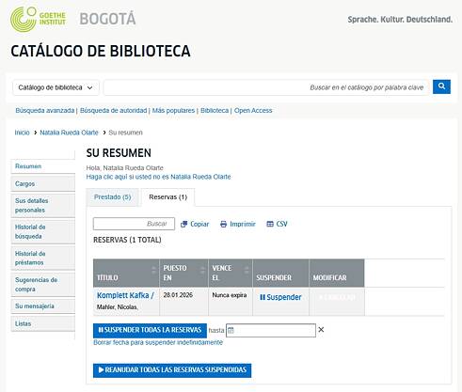Go to Más populares
Viewport: 462px width, 392px height.
pyautogui.click(x=173, y=110)
